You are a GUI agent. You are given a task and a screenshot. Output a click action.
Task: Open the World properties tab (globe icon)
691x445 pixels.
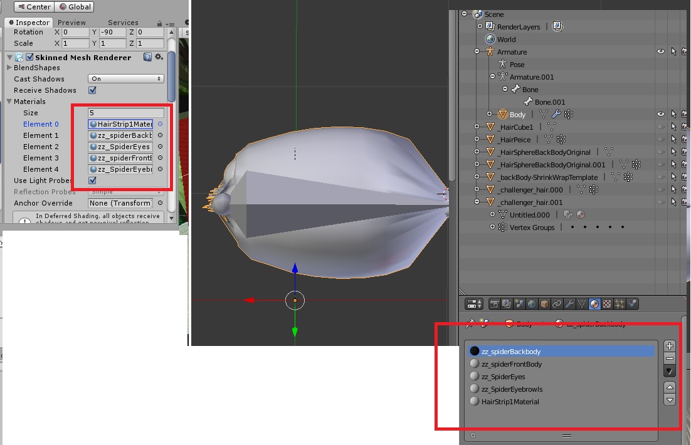pos(533,305)
